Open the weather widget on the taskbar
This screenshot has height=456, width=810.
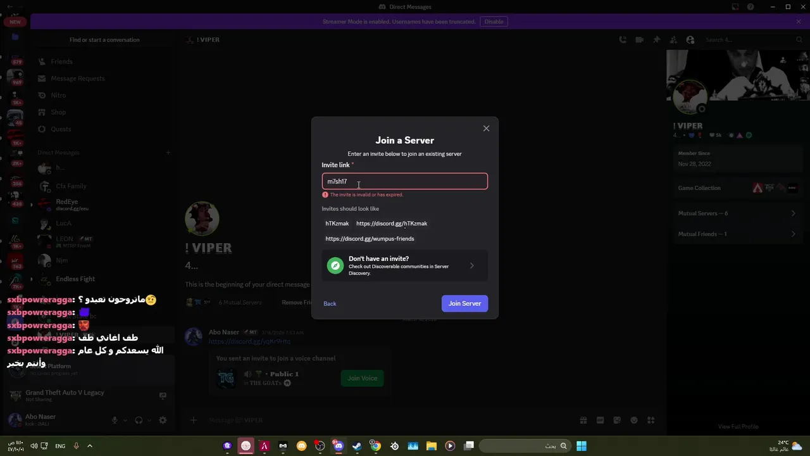(786, 446)
